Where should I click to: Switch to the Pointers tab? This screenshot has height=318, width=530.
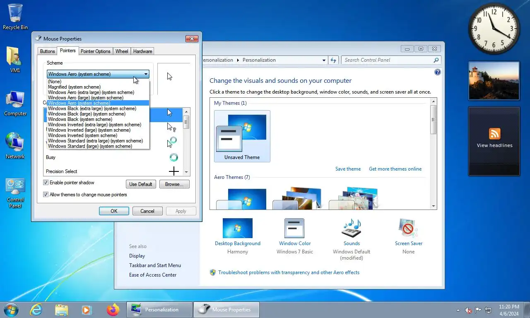tap(67, 51)
